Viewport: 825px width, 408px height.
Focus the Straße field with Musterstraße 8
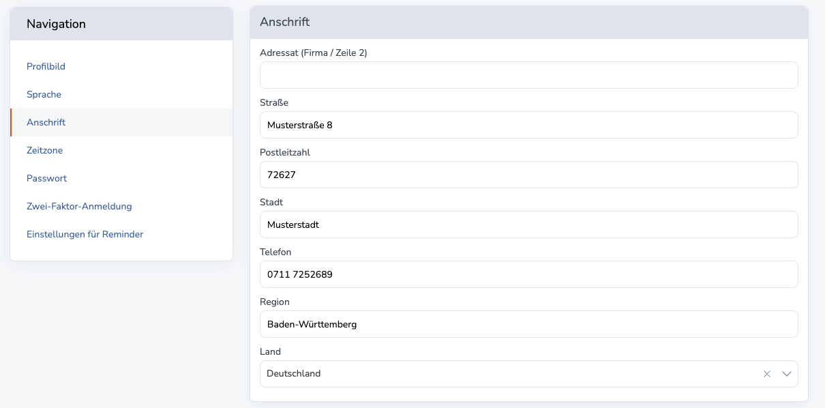click(x=528, y=125)
